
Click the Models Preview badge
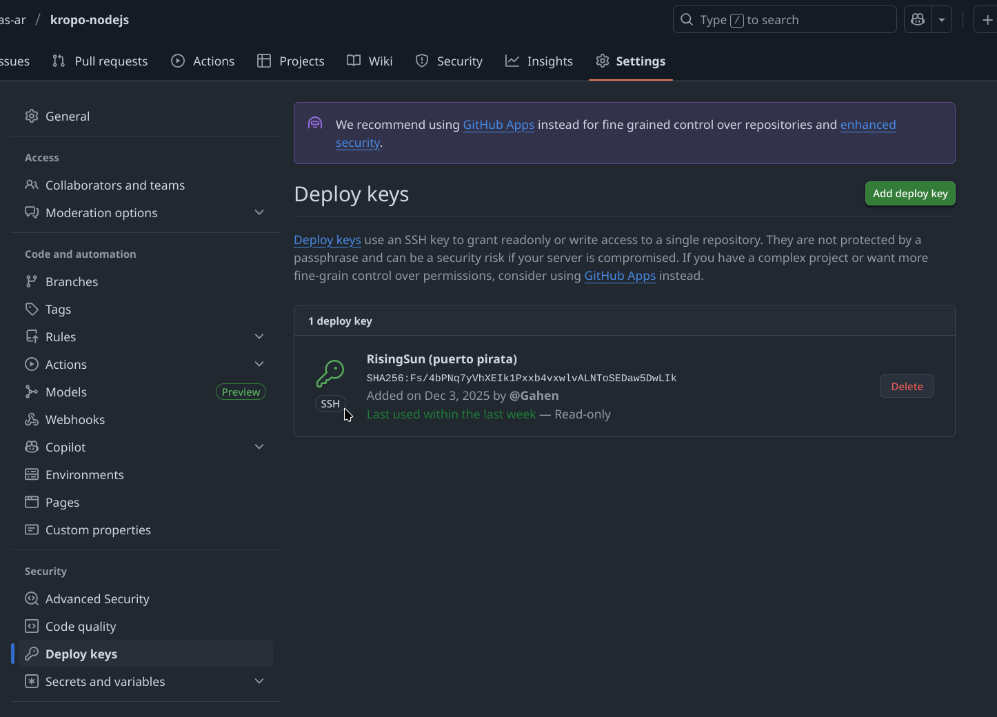pyautogui.click(x=241, y=392)
